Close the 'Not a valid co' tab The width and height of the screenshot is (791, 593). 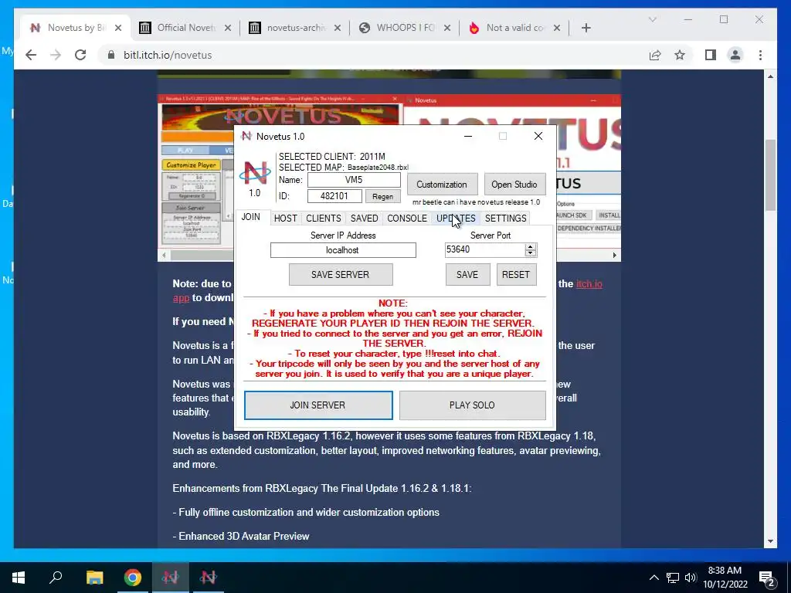(x=557, y=28)
